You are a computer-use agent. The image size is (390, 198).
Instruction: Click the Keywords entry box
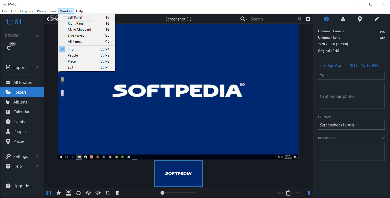(x=351, y=152)
